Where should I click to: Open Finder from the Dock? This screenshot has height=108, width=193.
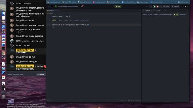(x=3, y=13)
